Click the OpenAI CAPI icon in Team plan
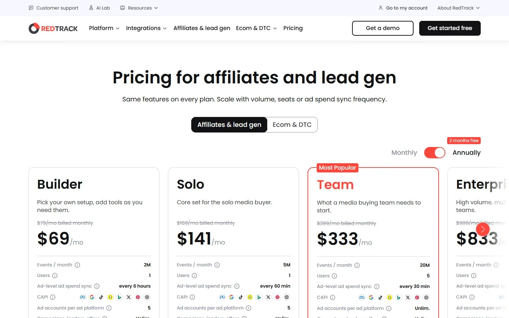 point(426,298)
